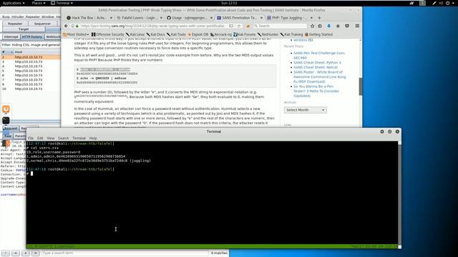Click the Firefox search box
Image resolution: width=458 pixels, height=257 pixels.
pyautogui.click(x=280, y=26)
